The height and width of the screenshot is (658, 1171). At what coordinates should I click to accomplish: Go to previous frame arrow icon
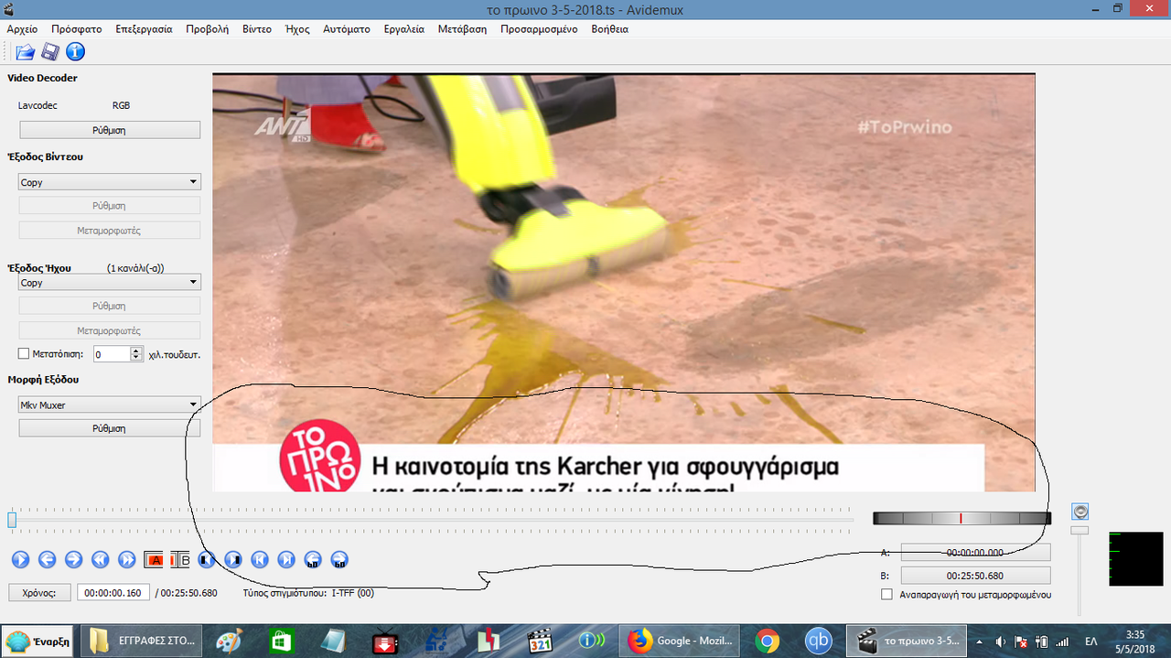(47, 559)
